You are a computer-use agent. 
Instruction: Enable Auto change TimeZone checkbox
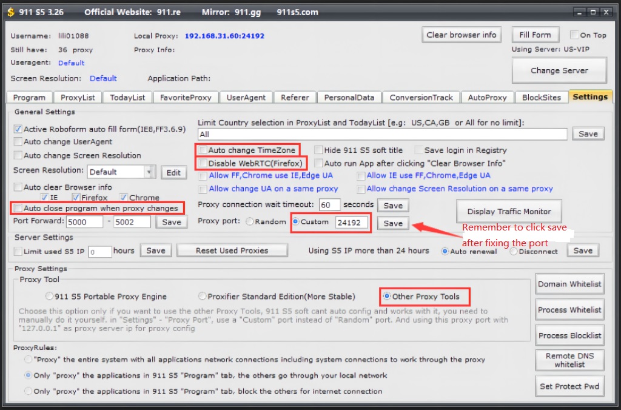[203, 150]
